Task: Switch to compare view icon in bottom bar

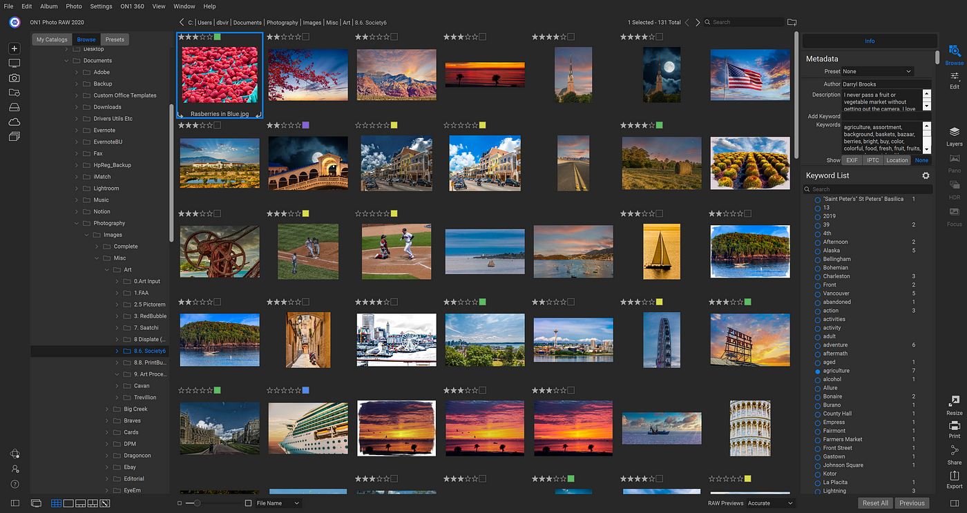Action: coord(93,503)
